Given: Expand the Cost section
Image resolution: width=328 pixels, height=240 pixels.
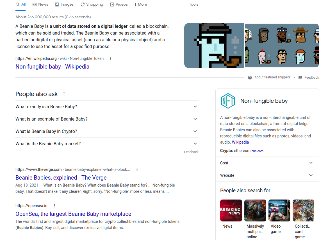Looking at the screenshot, I should (x=267, y=163).
